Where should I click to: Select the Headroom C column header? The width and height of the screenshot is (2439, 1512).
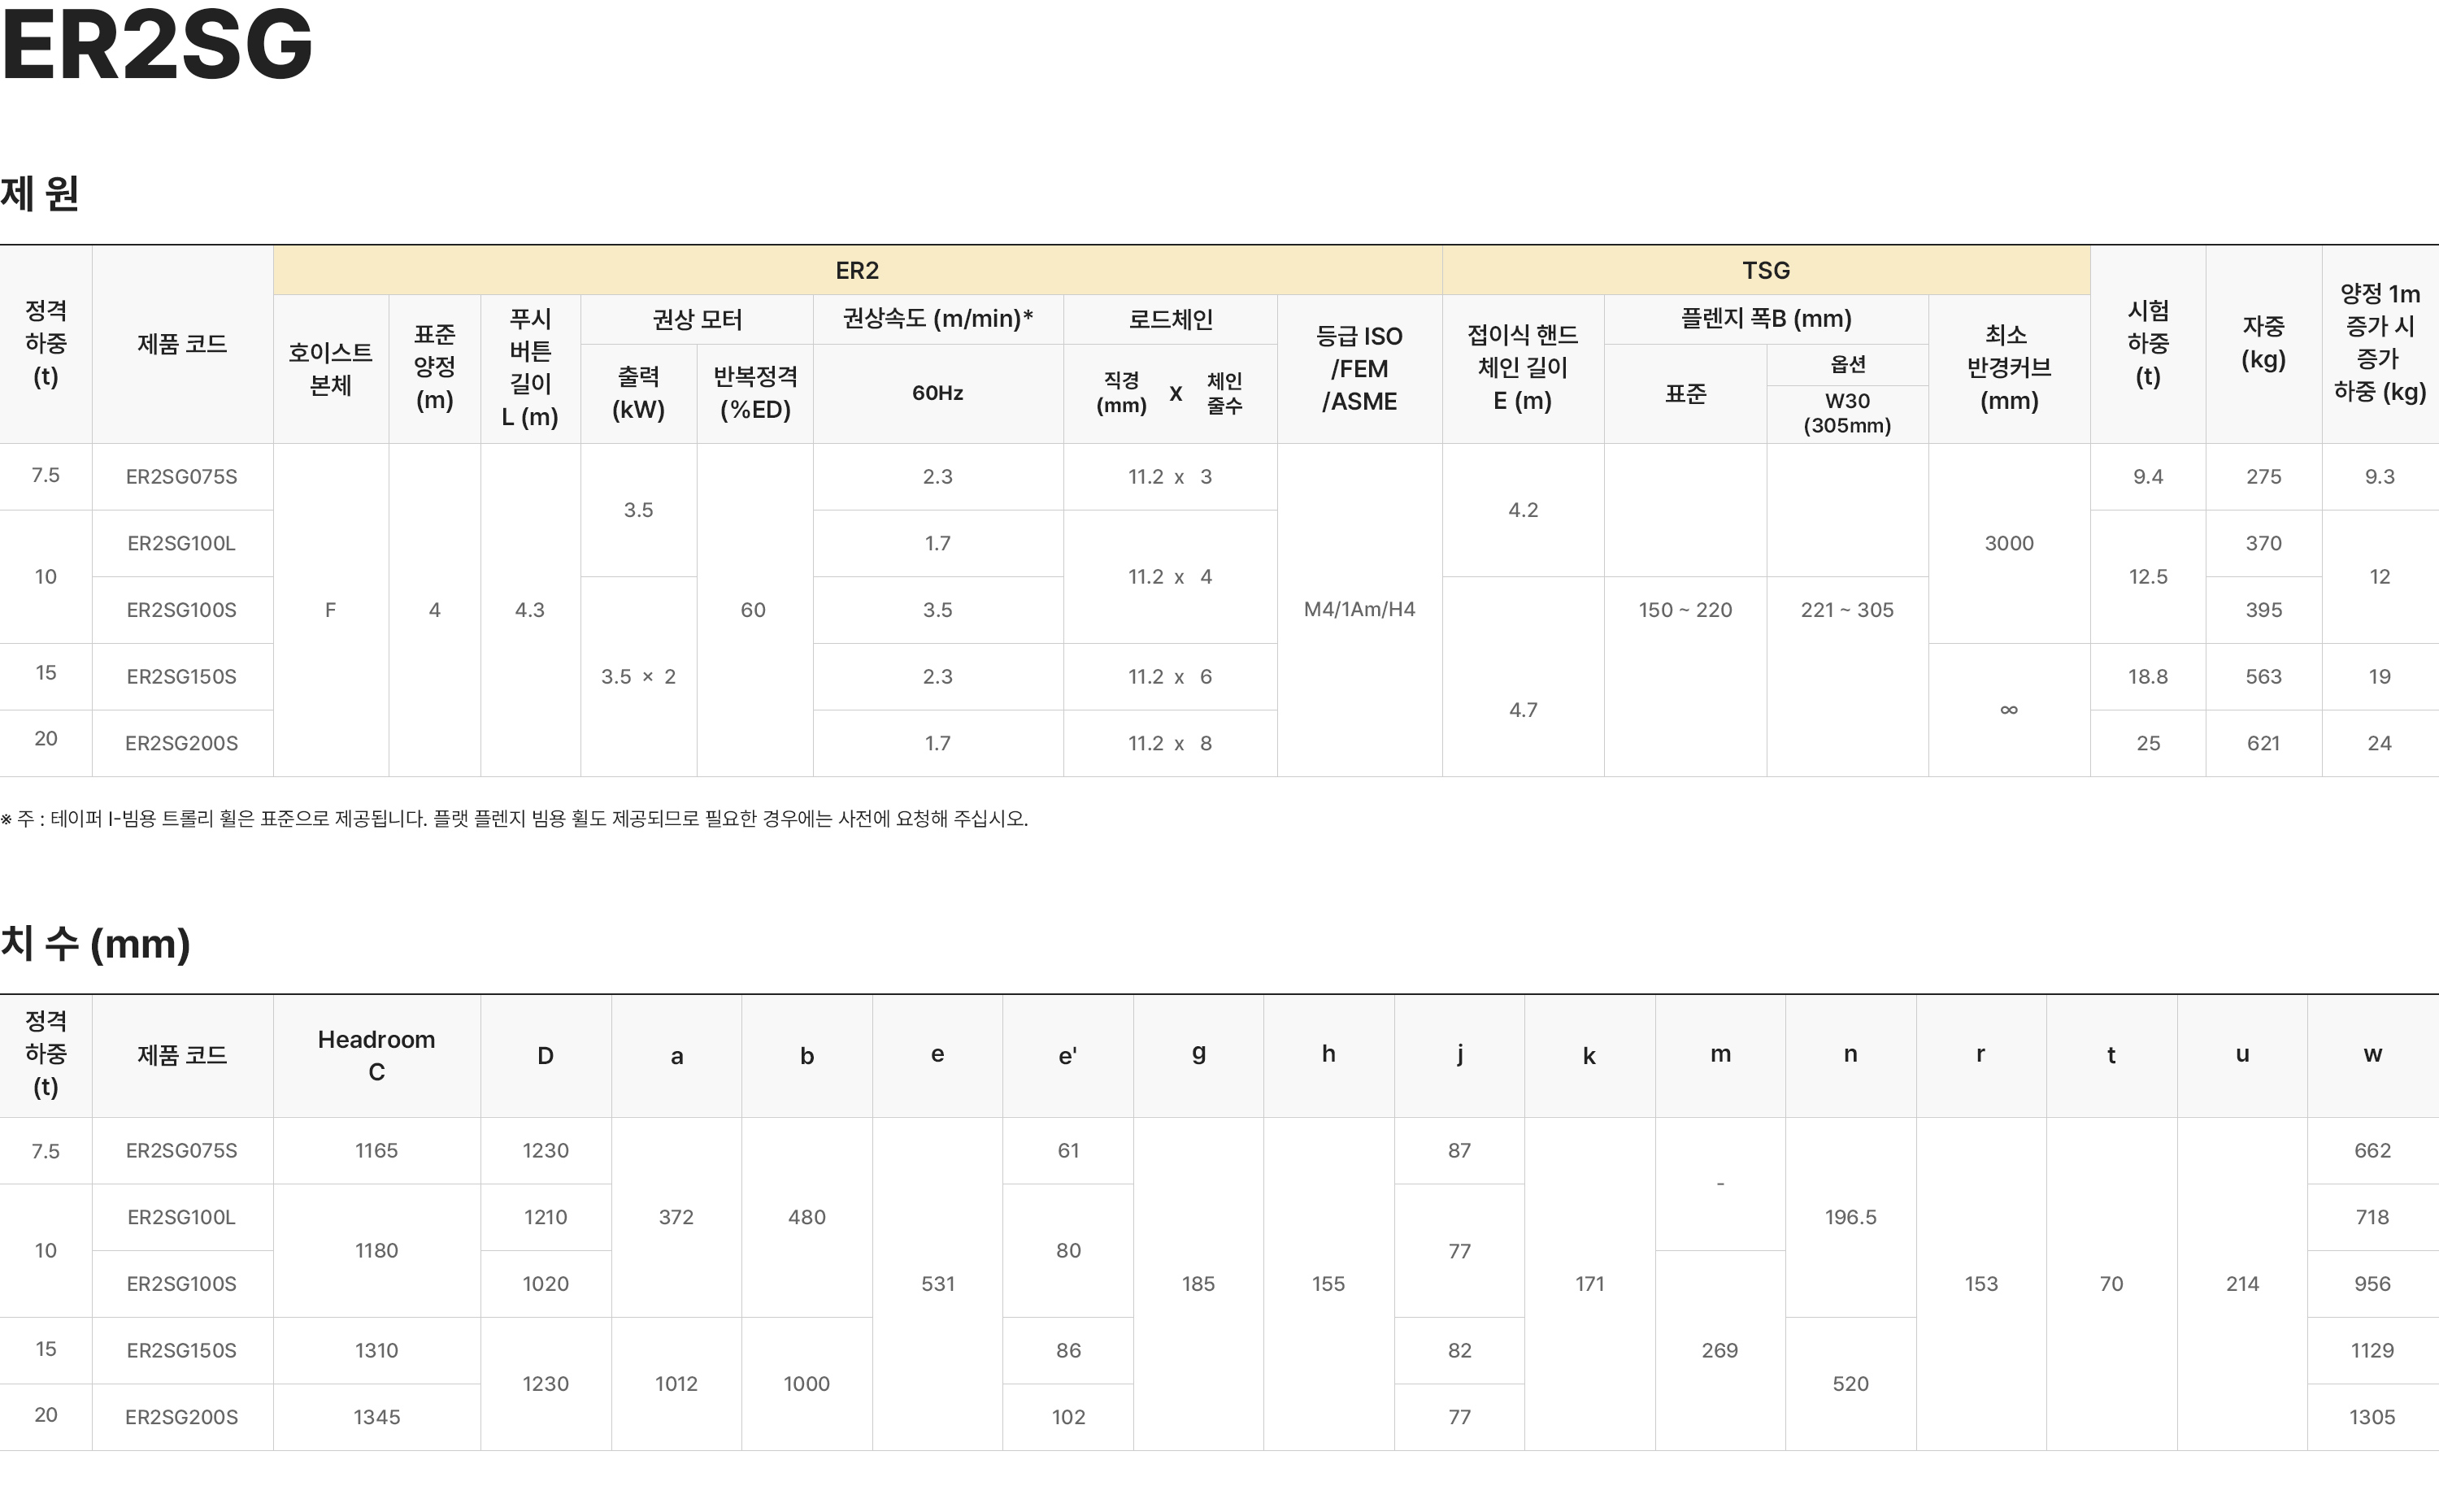coord(376,1056)
